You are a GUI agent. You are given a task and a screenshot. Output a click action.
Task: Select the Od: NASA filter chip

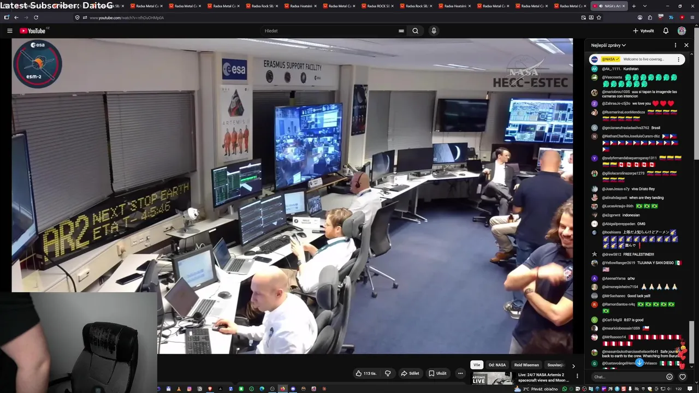(497, 365)
